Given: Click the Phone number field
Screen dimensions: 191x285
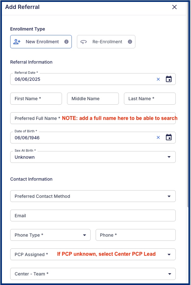Looking at the screenshot, I should tap(136, 235).
